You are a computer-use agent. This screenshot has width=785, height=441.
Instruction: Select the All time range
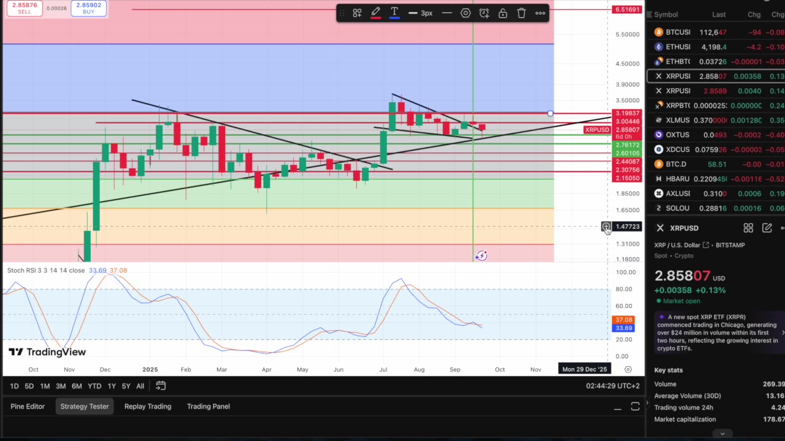click(x=140, y=386)
